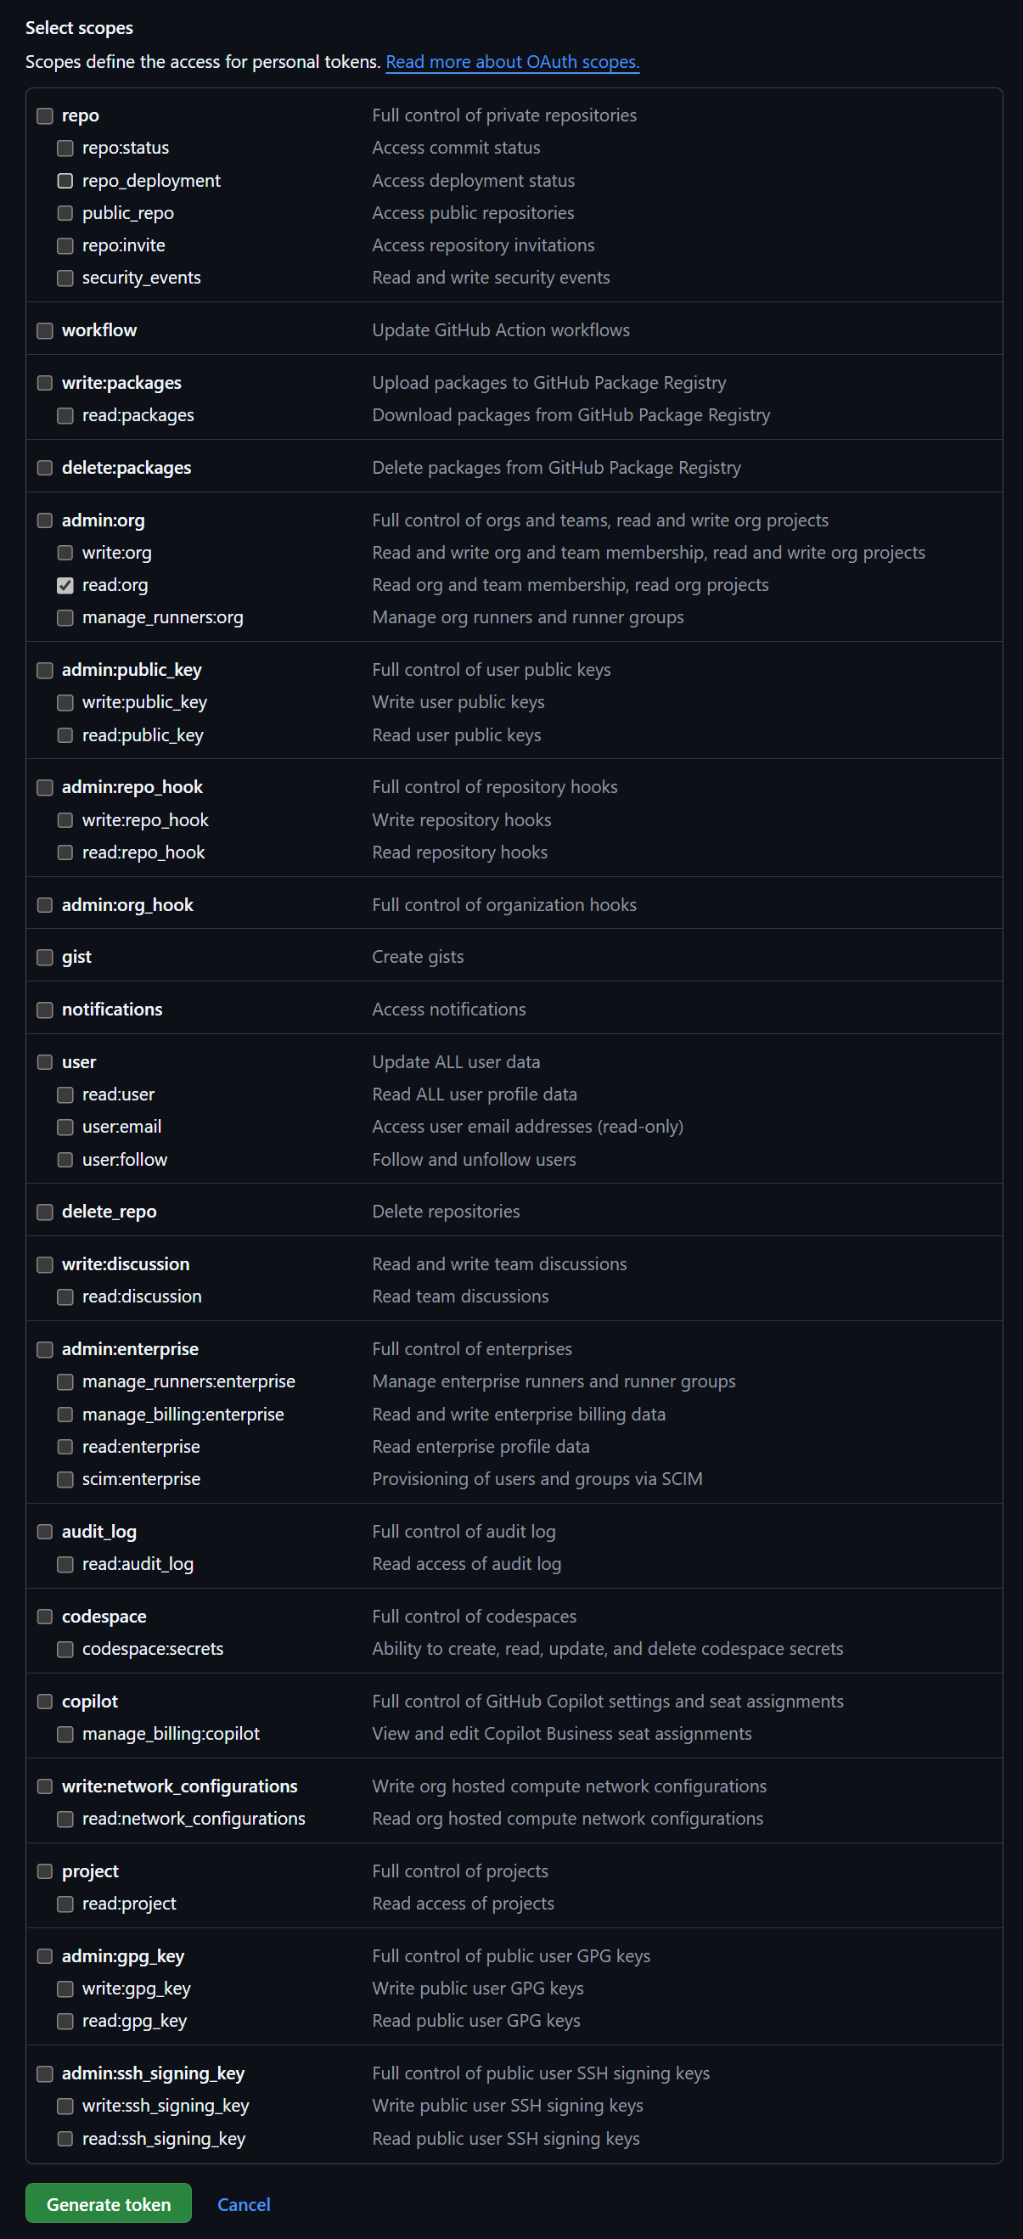Image resolution: width=1023 pixels, height=2239 pixels.
Task: Enable the audit_log scope checkbox
Action: point(45,1532)
